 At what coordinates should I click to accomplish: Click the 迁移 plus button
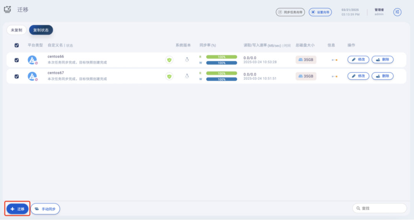[17, 209]
